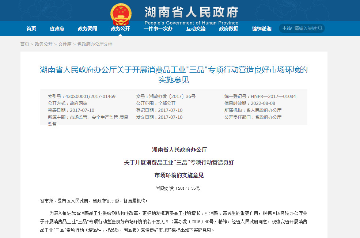Image resolution: width=360 pixels, height=238 pixels.
Task: Open the 政务公开 navigation tab
Action: (x=120, y=29)
